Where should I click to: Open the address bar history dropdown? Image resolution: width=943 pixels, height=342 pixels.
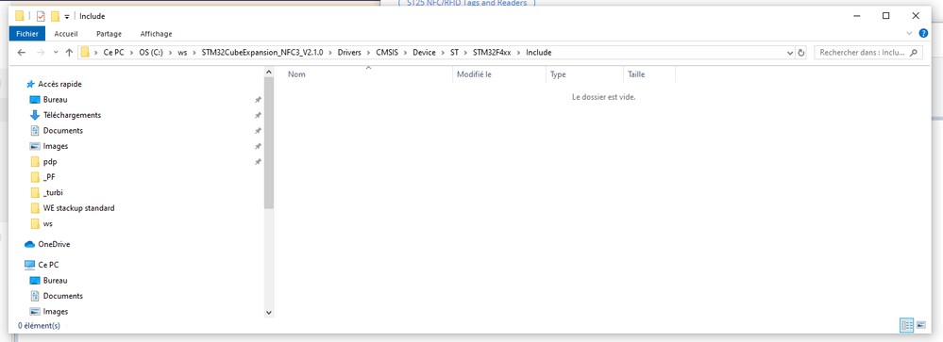tap(790, 53)
